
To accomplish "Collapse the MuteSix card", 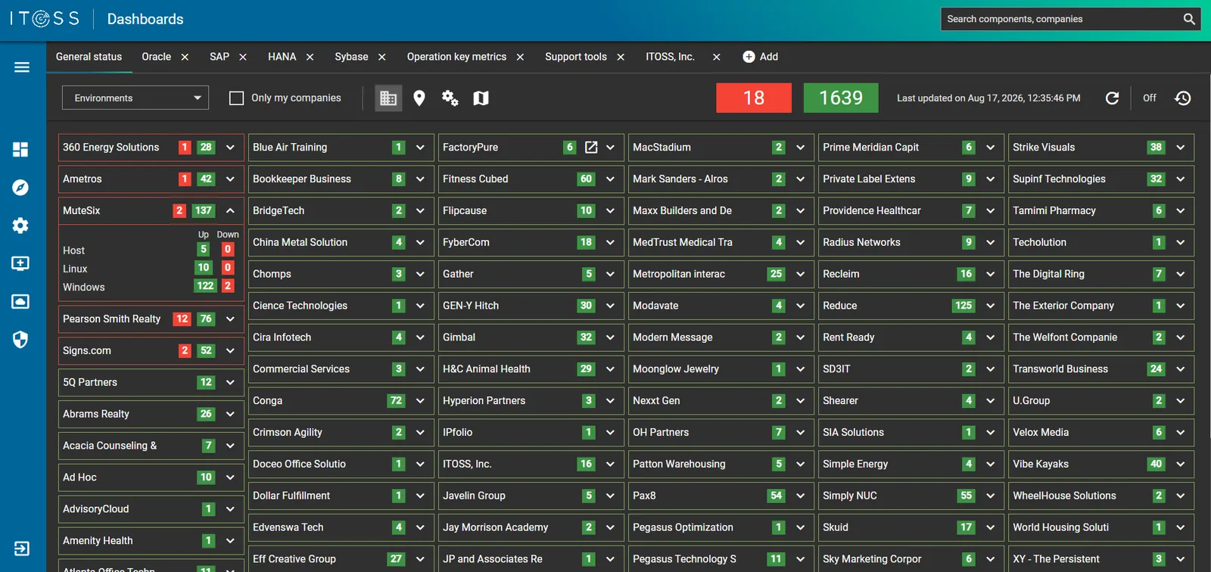I will coord(230,211).
